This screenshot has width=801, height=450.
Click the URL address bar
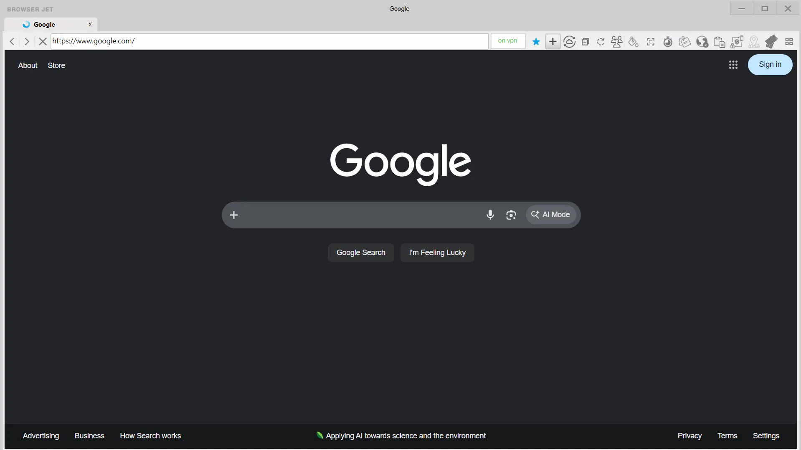(x=269, y=41)
